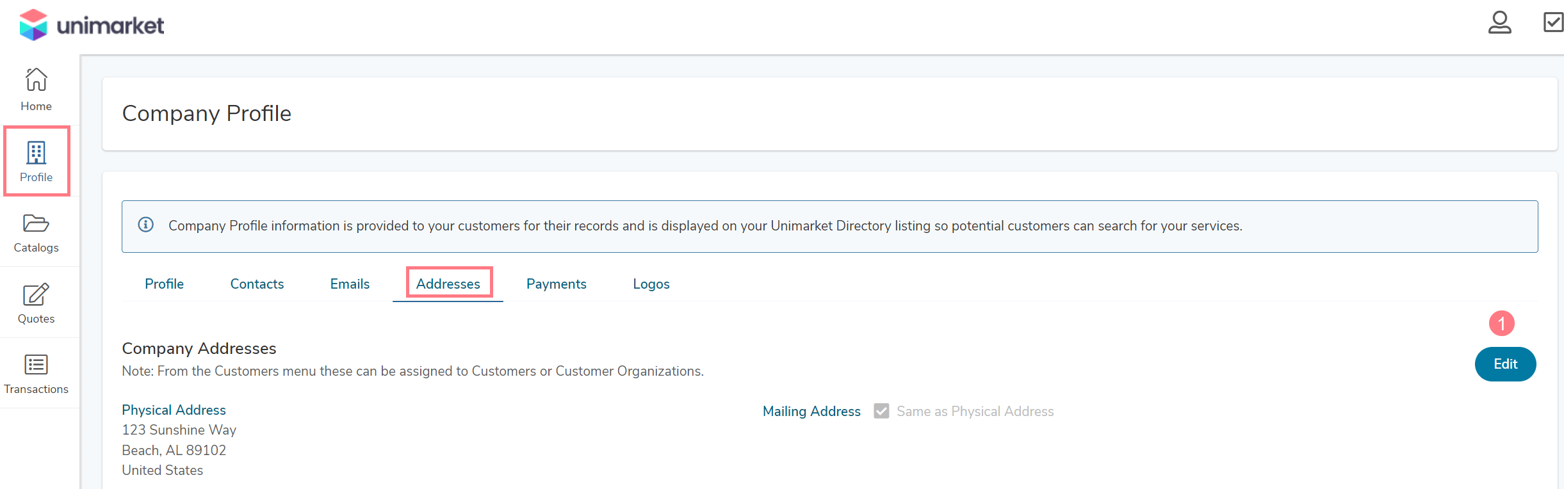
Task: Switch to the Emails tab
Action: click(350, 284)
